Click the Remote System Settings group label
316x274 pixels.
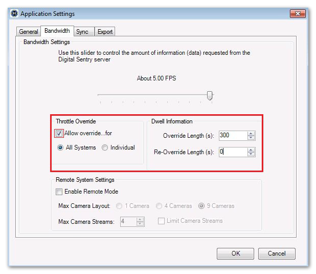tap(85, 180)
